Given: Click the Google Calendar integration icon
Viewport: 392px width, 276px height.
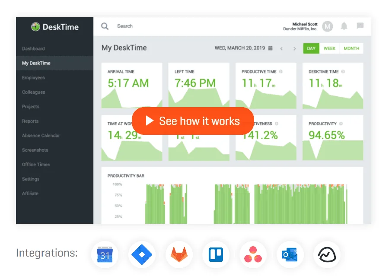Looking at the screenshot, I should click(105, 255).
